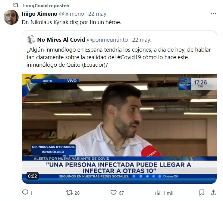Like the tweet with heart icon
Image resolution: width=223 pixels, height=201 pixels.
click(114, 193)
